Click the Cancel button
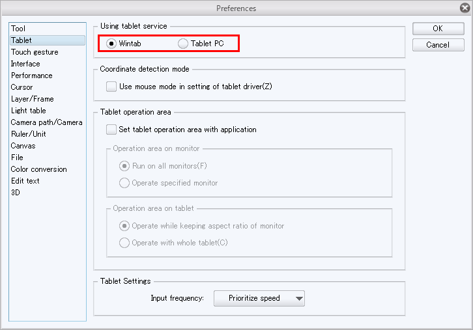The width and height of the screenshot is (473, 330). click(x=438, y=45)
